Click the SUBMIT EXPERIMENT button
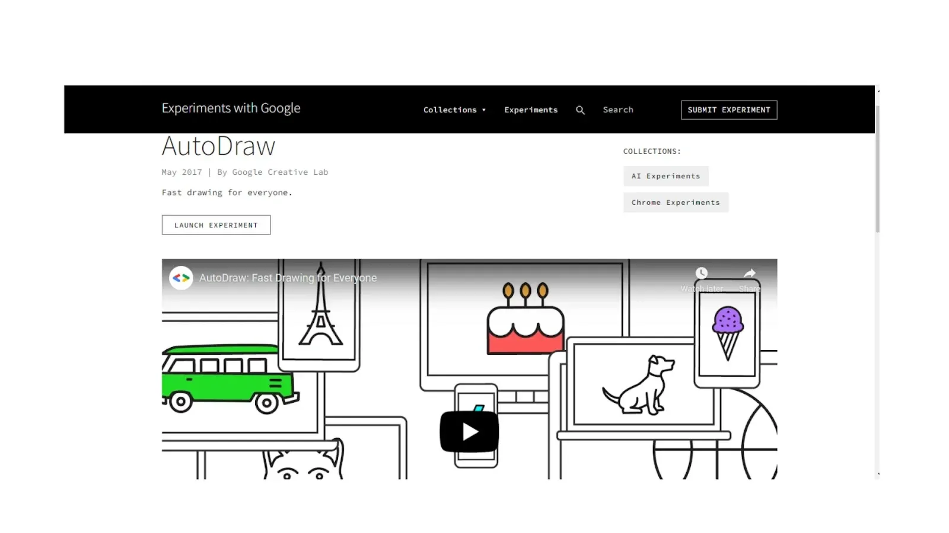Image resolution: width=949 pixels, height=533 pixels. (x=729, y=110)
